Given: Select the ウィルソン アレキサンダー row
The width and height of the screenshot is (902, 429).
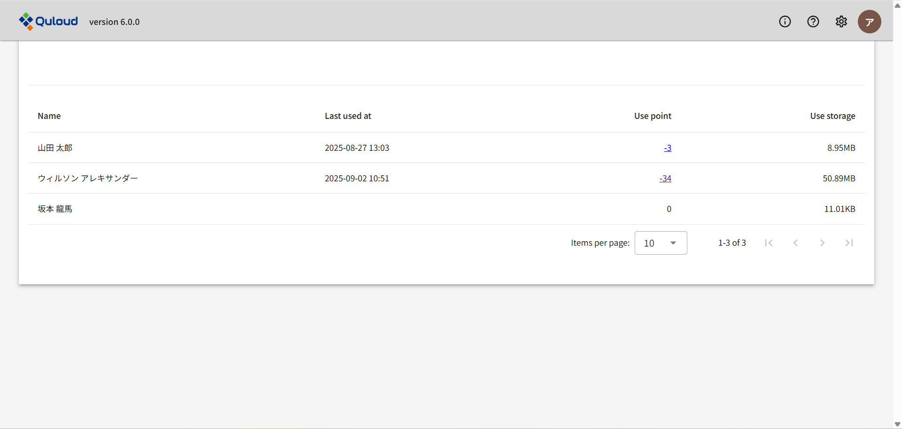Looking at the screenshot, I should point(88,179).
